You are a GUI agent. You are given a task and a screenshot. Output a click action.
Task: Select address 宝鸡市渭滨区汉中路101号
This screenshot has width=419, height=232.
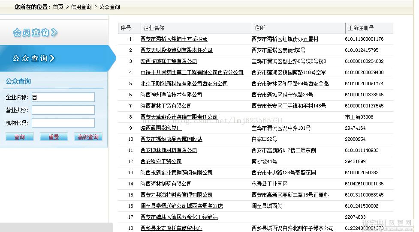[x=281, y=128]
